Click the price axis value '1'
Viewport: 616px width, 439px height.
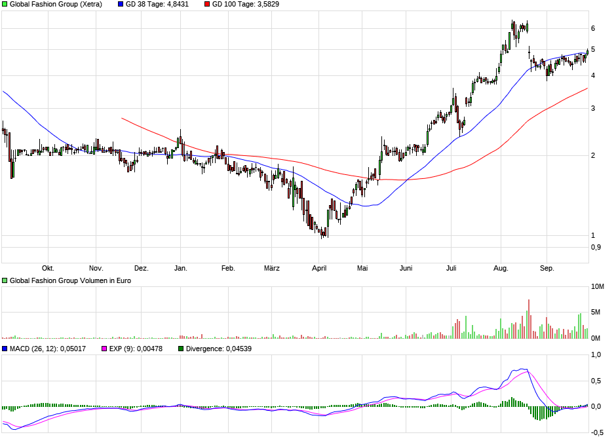pos(593,236)
